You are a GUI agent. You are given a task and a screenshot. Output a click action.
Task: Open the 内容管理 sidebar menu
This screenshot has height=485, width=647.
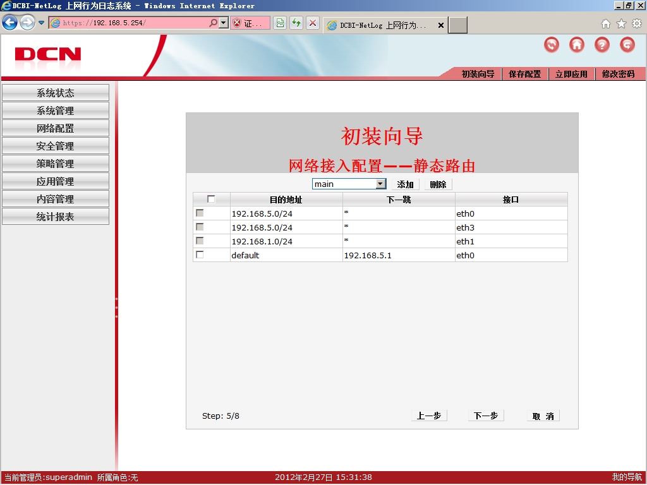pos(56,199)
